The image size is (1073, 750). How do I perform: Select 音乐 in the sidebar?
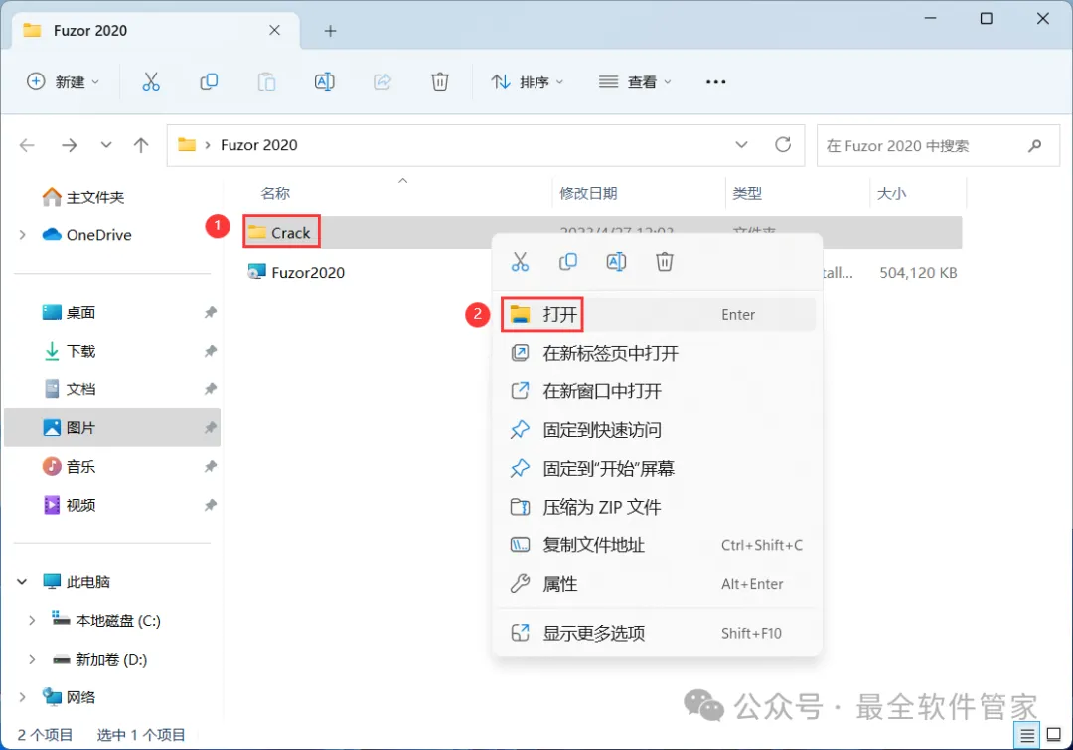[x=70, y=467]
